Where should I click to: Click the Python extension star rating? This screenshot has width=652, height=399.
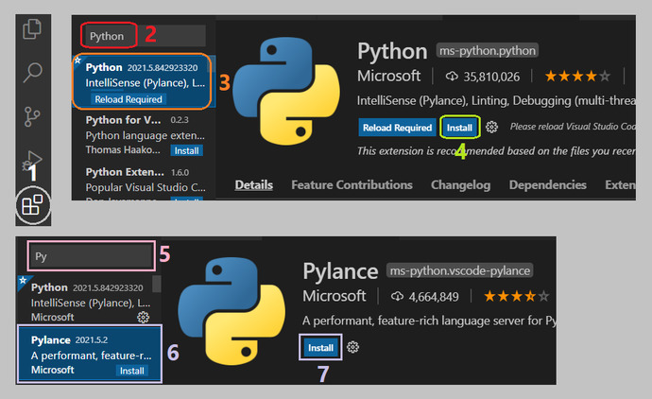[577, 77]
